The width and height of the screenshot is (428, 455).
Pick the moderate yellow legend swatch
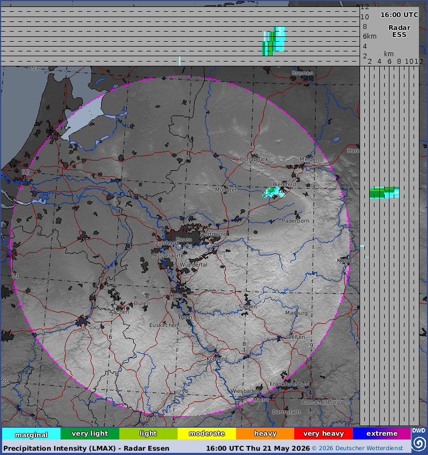[x=207, y=434]
